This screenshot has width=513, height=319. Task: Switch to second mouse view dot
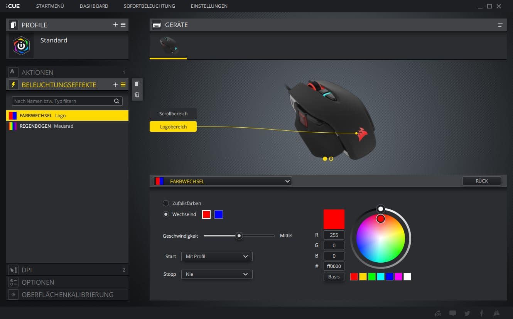click(x=331, y=159)
